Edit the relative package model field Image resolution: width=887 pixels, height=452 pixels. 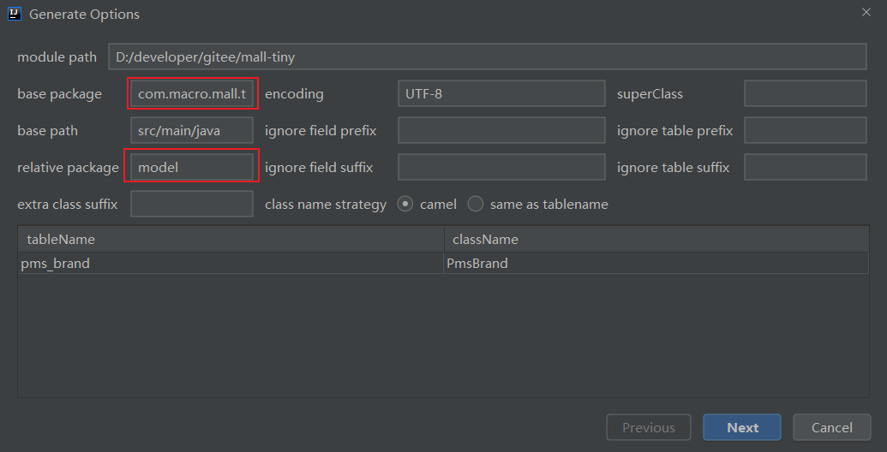192,167
